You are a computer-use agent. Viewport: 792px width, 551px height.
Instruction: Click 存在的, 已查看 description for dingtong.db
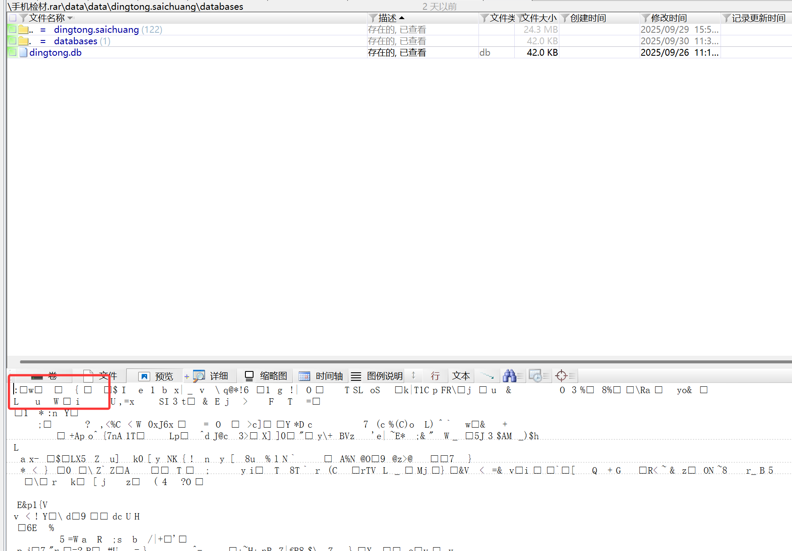tap(397, 52)
